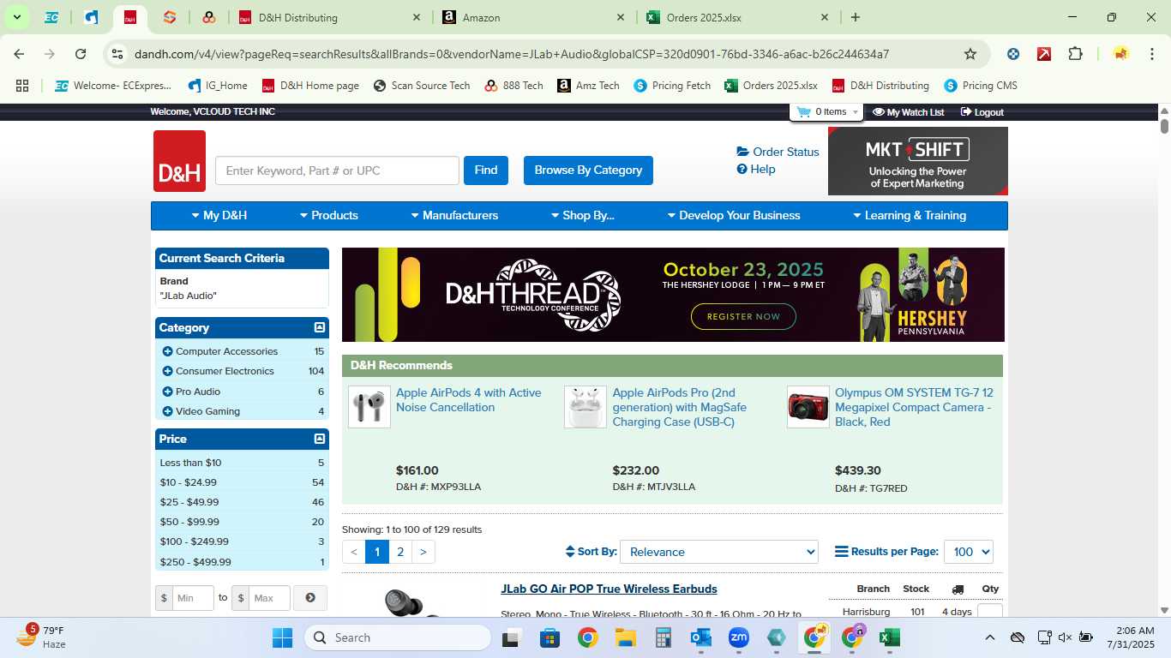Go to previous results page arrow
The image size is (1171, 658).
click(x=354, y=552)
